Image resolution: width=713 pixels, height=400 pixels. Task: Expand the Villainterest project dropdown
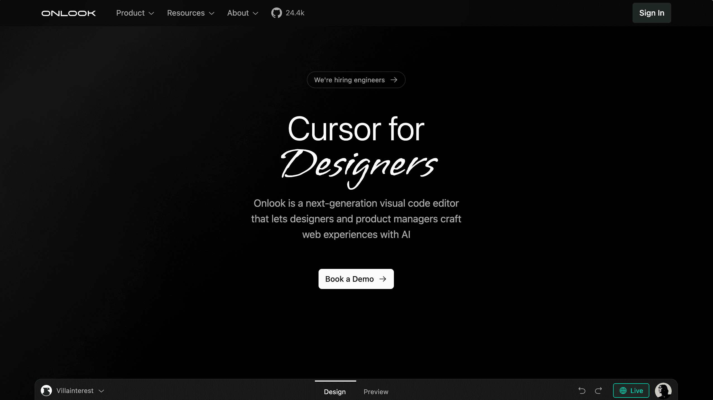[101, 391]
